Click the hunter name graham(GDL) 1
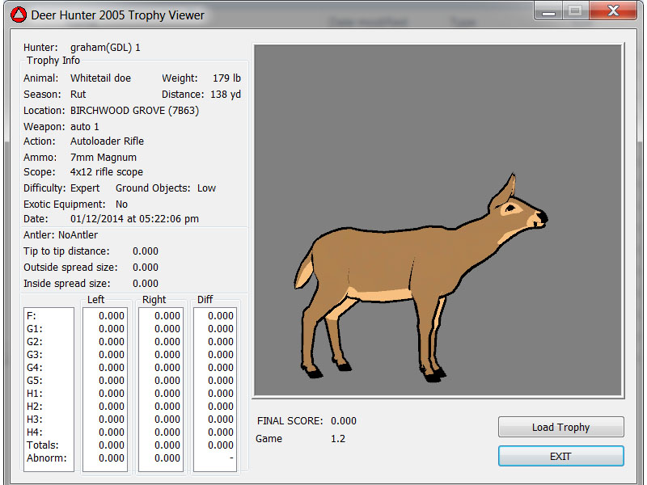This screenshot has height=485, width=647. tap(105, 48)
